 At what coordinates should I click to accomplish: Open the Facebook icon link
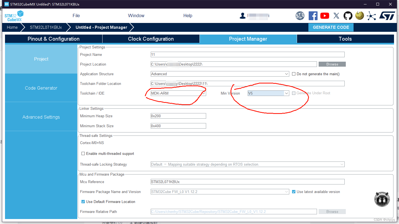[313, 16]
